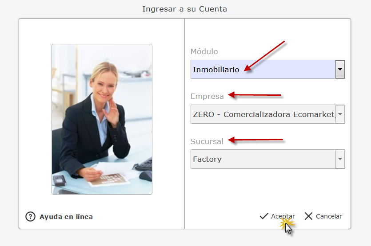Expand the Sucursal dropdown arrow
Viewport: 371px width, 246px height.
tap(340, 159)
